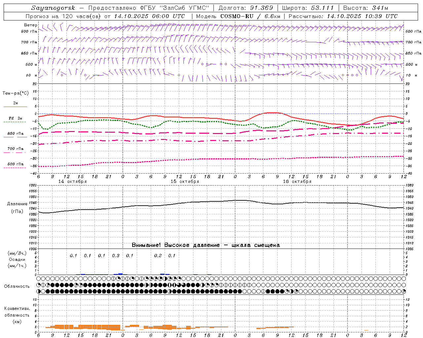The height and width of the screenshot is (338, 423).
Task: Click the '15 октября' date label
Action: click(185, 182)
